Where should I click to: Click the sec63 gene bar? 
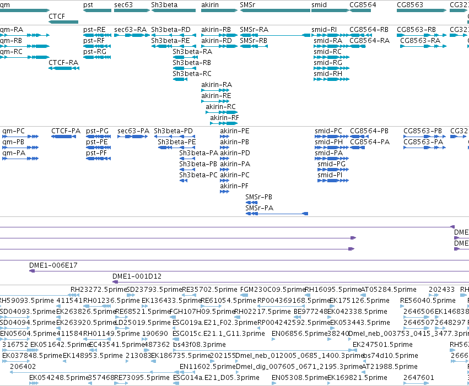(132, 10)
